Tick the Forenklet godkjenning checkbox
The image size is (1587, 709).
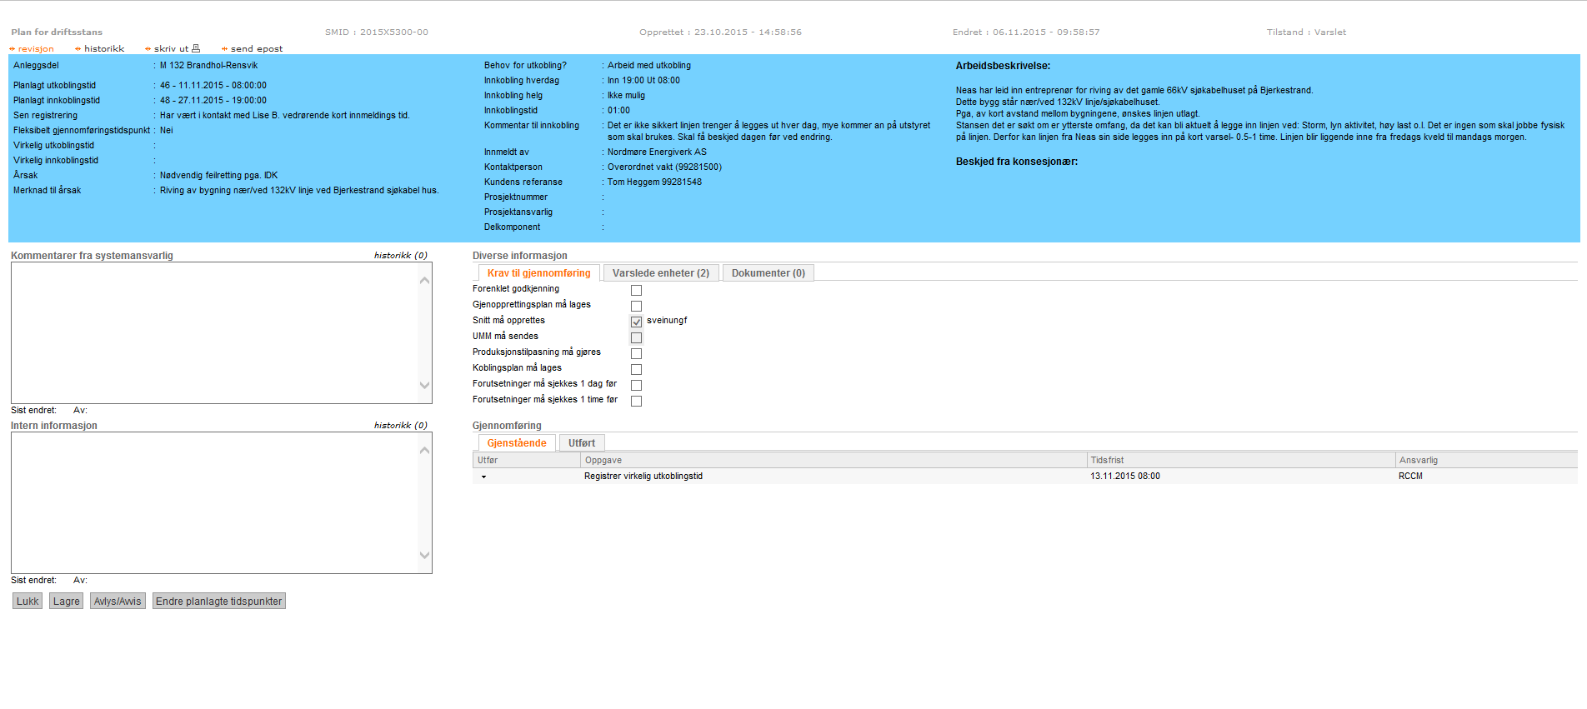click(x=637, y=290)
